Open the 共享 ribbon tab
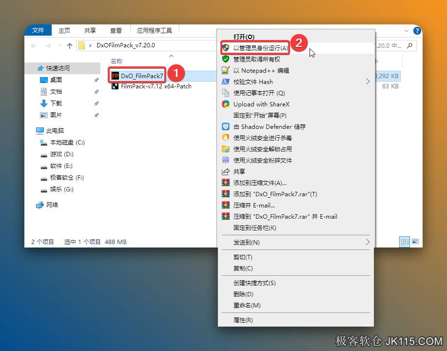The width and height of the screenshot is (447, 351). [x=90, y=30]
